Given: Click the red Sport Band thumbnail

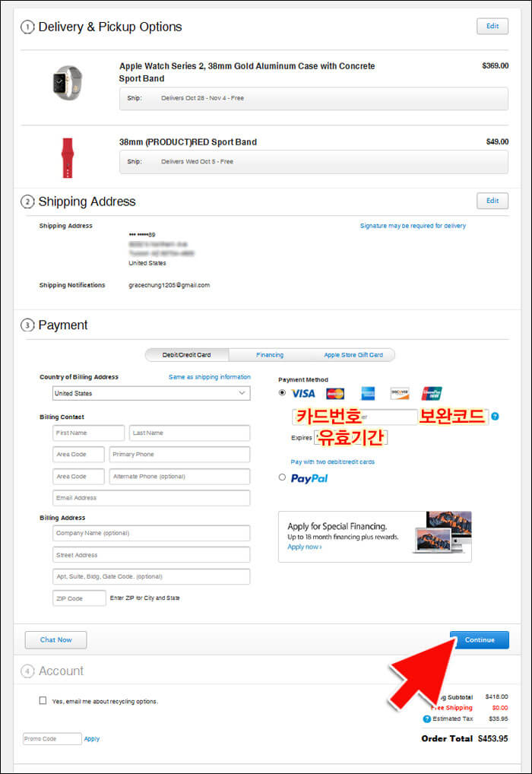Looking at the screenshot, I should [68, 158].
